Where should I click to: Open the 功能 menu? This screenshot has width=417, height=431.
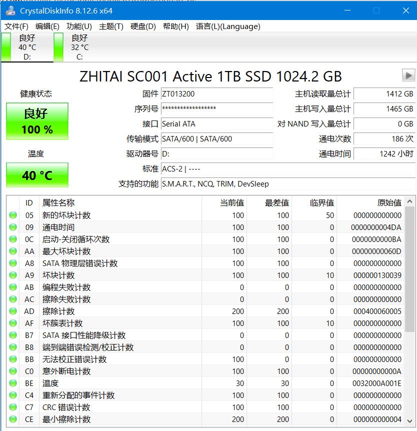pyautogui.click(x=79, y=26)
